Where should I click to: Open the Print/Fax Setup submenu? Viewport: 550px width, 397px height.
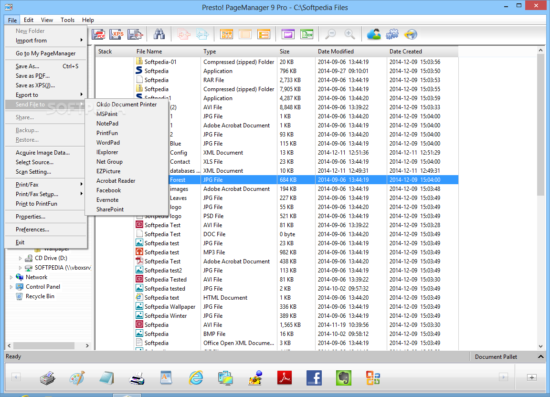(46, 194)
